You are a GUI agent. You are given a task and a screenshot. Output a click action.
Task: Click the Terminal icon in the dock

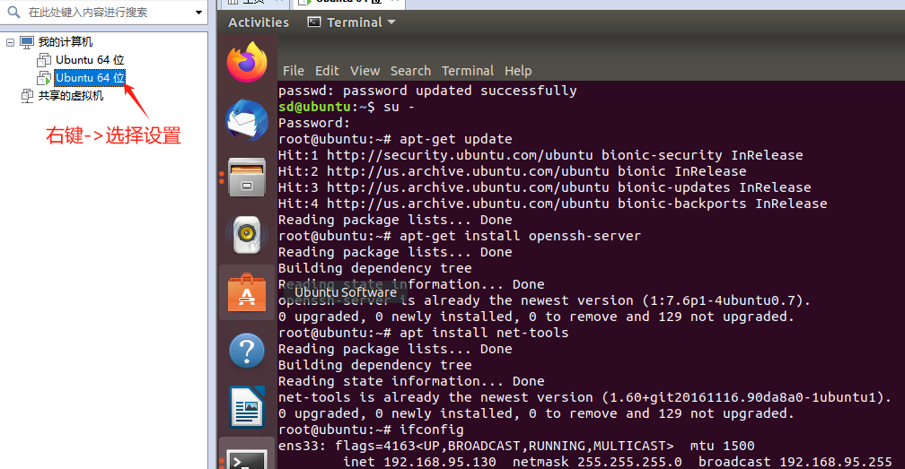(247, 460)
